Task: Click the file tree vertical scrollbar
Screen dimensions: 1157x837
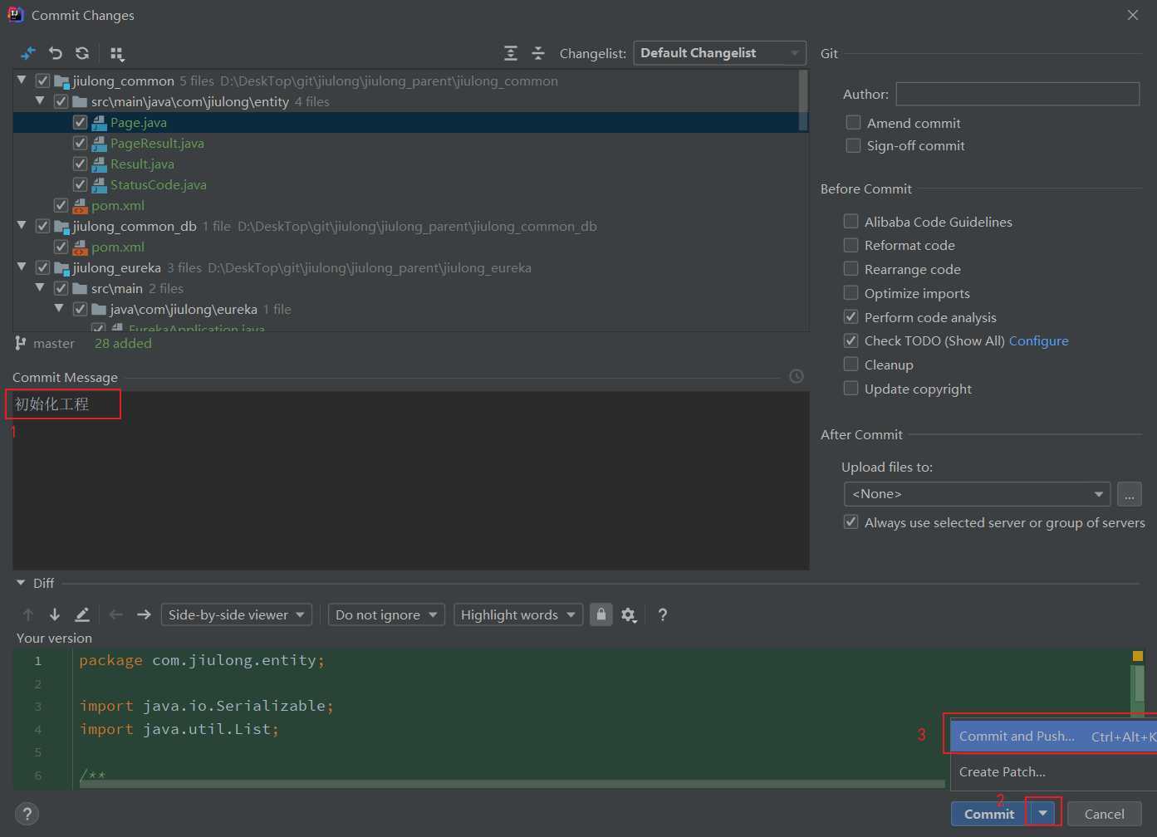Action: 802,100
